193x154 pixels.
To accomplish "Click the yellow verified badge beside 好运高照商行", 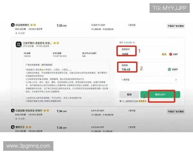I will pyautogui.click(x=32, y=25).
